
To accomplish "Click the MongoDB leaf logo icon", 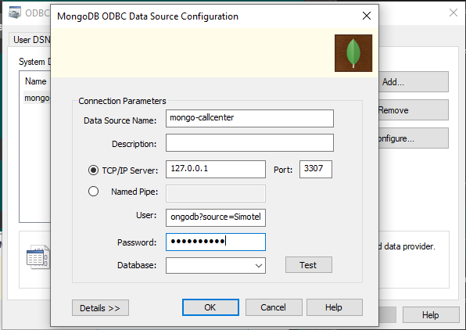I will (353, 53).
